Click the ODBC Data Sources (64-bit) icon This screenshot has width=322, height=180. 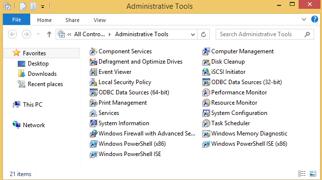click(x=93, y=92)
